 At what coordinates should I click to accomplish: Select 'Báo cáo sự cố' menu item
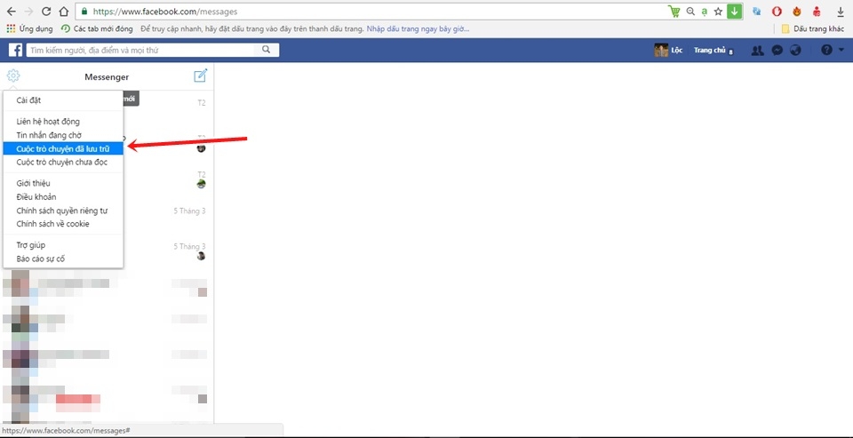63,259
